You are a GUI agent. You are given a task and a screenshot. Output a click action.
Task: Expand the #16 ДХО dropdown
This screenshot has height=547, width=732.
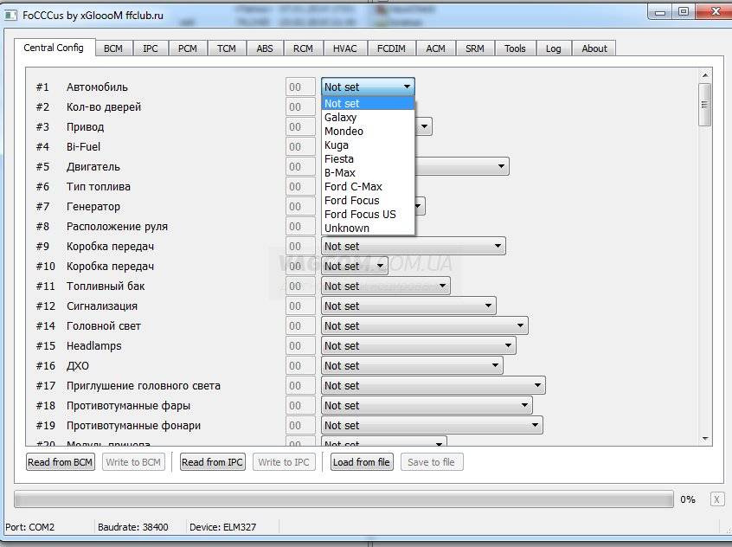pos(412,366)
